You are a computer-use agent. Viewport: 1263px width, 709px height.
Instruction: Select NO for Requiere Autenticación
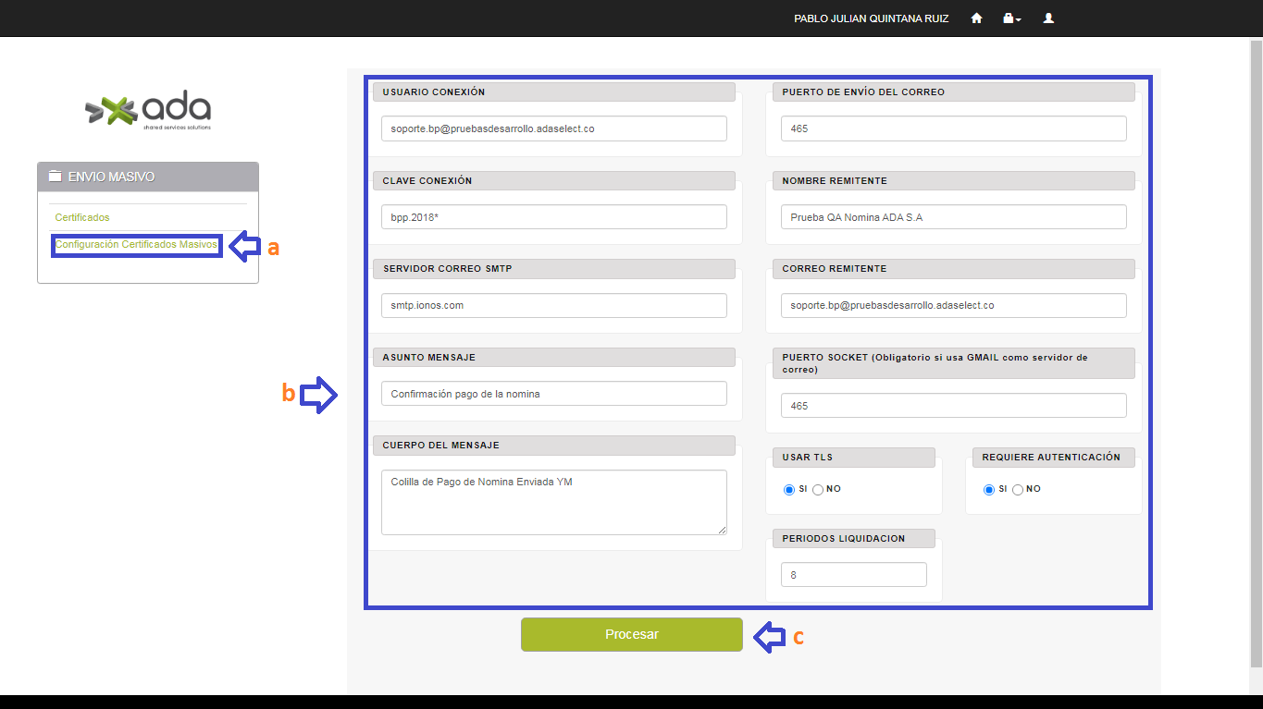pyautogui.click(x=1018, y=489)
